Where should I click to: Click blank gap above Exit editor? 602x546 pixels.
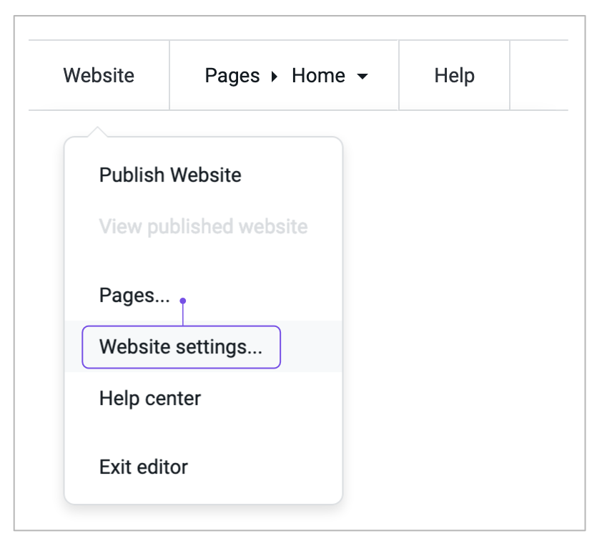pos(203,433)
